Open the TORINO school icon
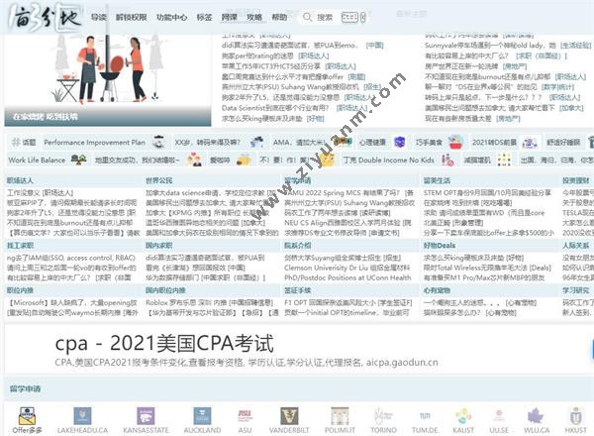Viewport: 594px width, 436px height. coord(383,416)
